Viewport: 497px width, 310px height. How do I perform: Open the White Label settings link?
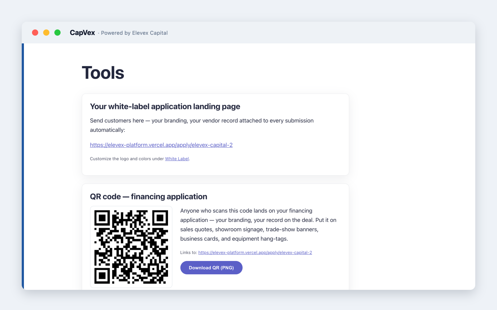(177, 159)
